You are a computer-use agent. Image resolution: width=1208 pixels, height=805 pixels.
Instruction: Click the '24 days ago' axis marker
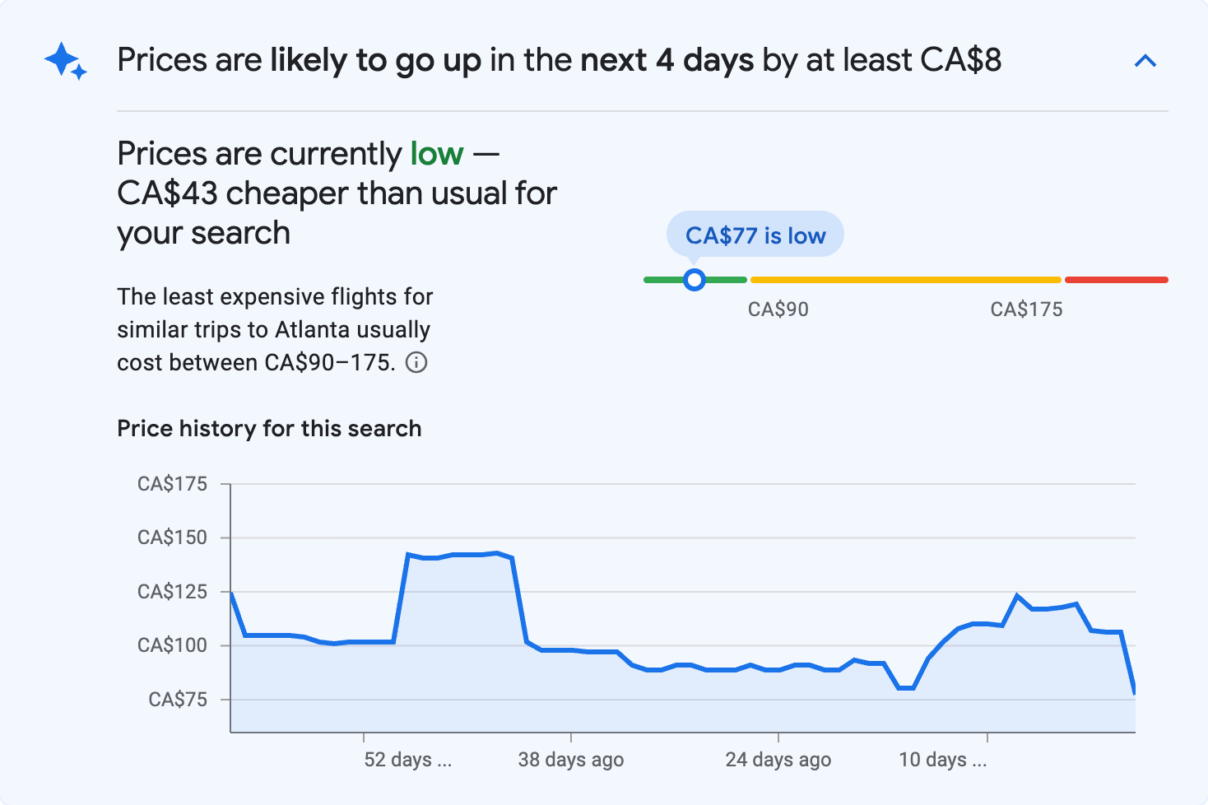[x=778, y=759]
